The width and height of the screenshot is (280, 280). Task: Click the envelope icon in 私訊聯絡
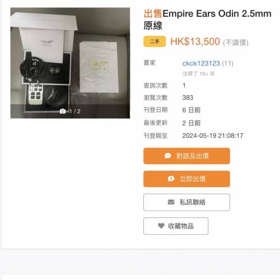[x=171, y=202]
